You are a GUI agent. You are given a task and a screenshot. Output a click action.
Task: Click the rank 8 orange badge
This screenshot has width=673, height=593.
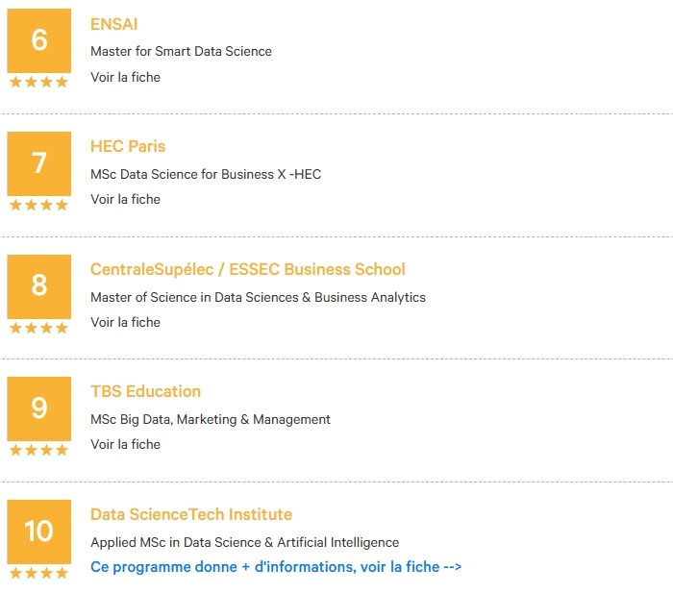[x=39, y=286]
